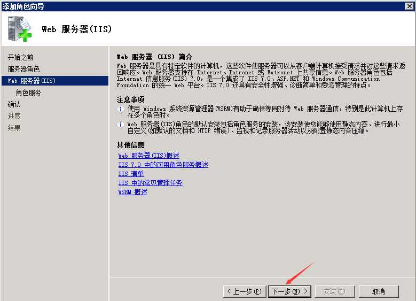Click the info icon beside the default installation note
Screen dimensions: 416x301
pos(121,125)
